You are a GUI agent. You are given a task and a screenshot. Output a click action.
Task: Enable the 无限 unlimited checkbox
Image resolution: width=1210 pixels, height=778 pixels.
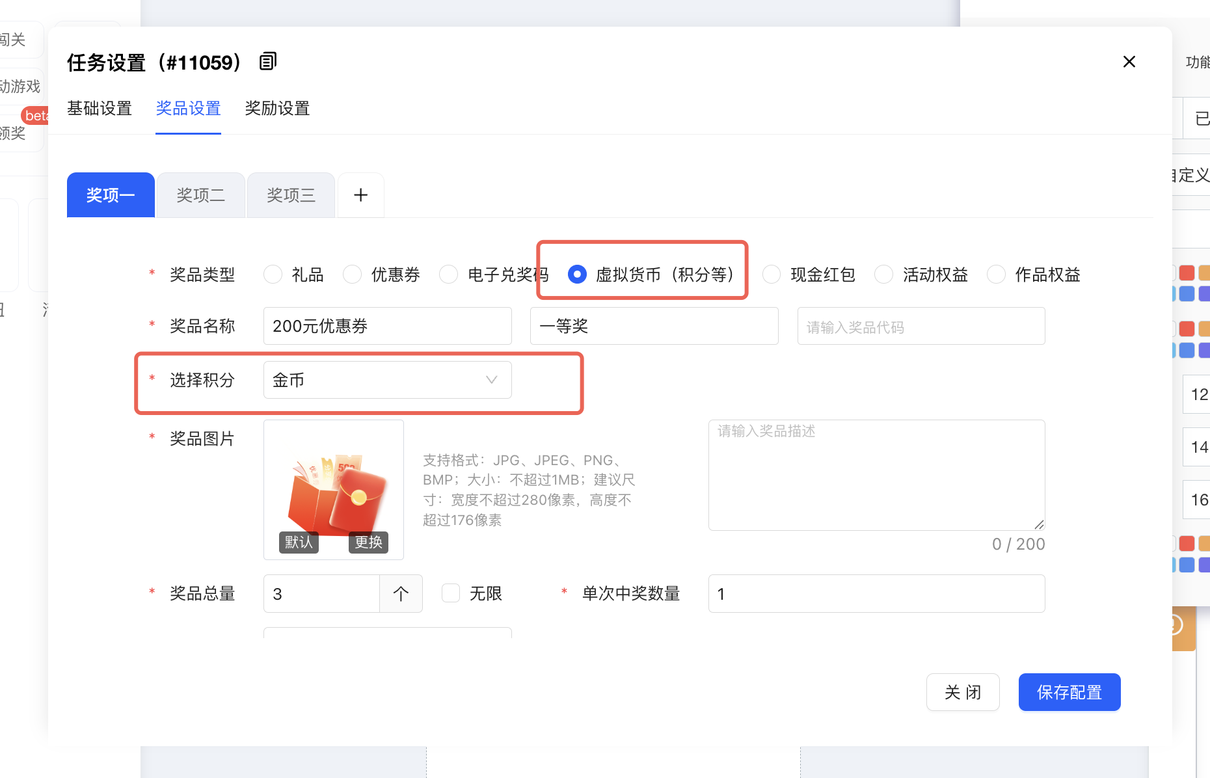[451, 593]
